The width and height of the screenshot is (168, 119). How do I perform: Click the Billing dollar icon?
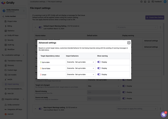pyautogui.click(x=6, y=26)
